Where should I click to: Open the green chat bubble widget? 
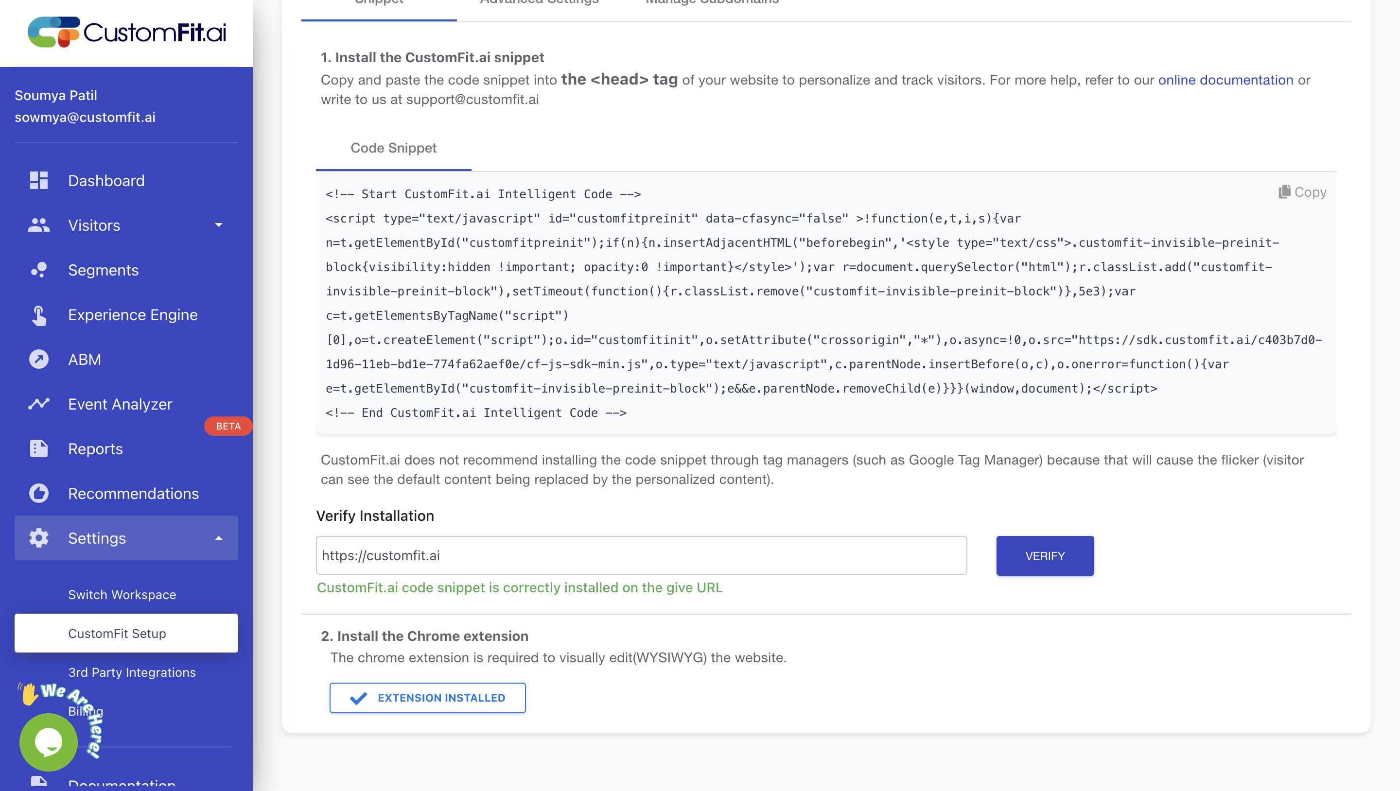(x=49, y=741)
